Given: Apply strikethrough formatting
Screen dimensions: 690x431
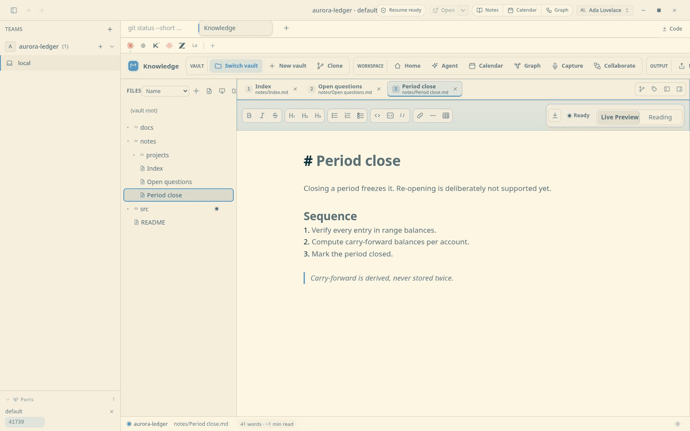Looking at the screenshot, I should point(275,116).
